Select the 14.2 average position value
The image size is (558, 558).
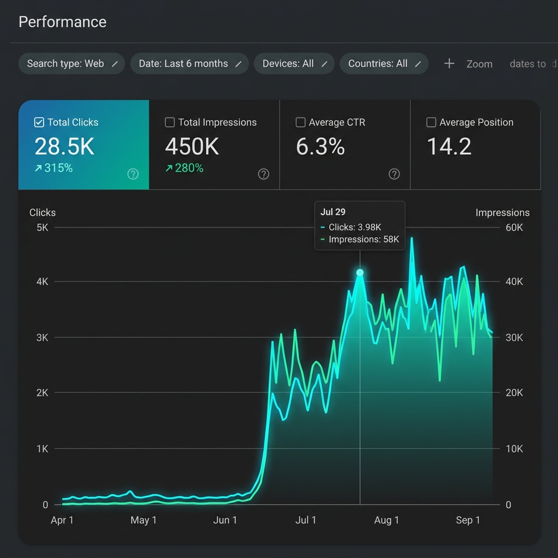[x=449, y=146]
